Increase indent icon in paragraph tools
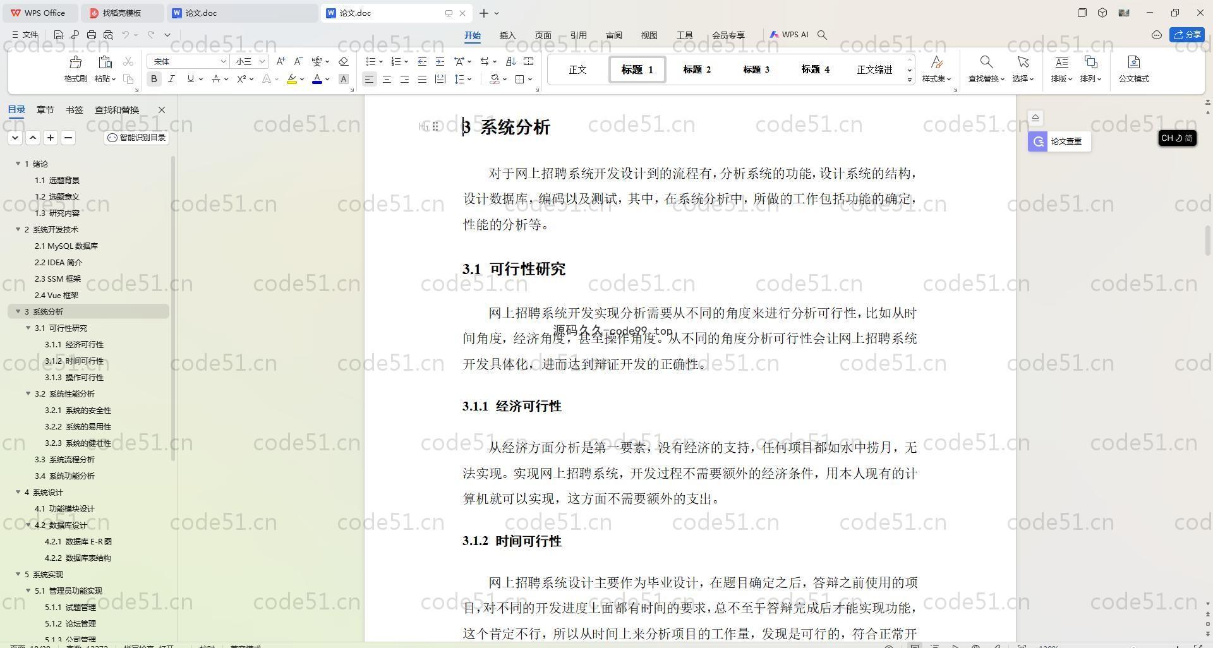The image size is (1213, 648). coord(440,61)
